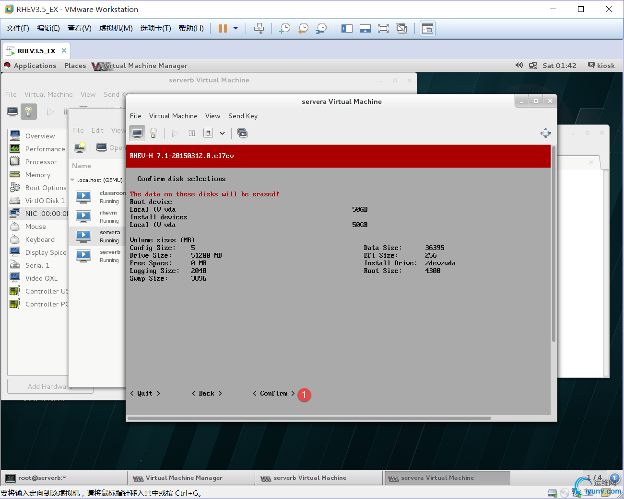Image resolution: width=624 pixels, height=499 pixels.
Task: Open the 查看(V) menu
Action: coord(80,28)
